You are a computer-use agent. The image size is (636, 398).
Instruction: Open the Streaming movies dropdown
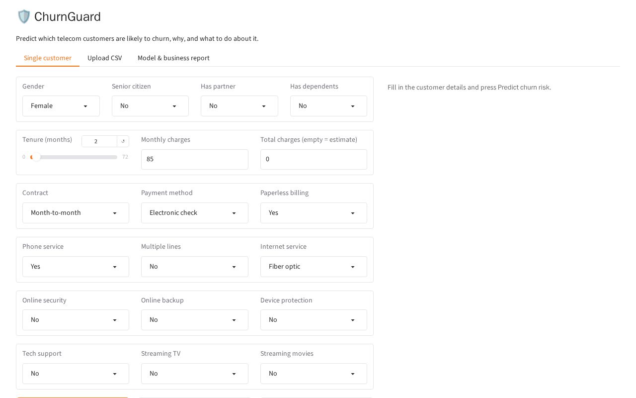(314, 374)
